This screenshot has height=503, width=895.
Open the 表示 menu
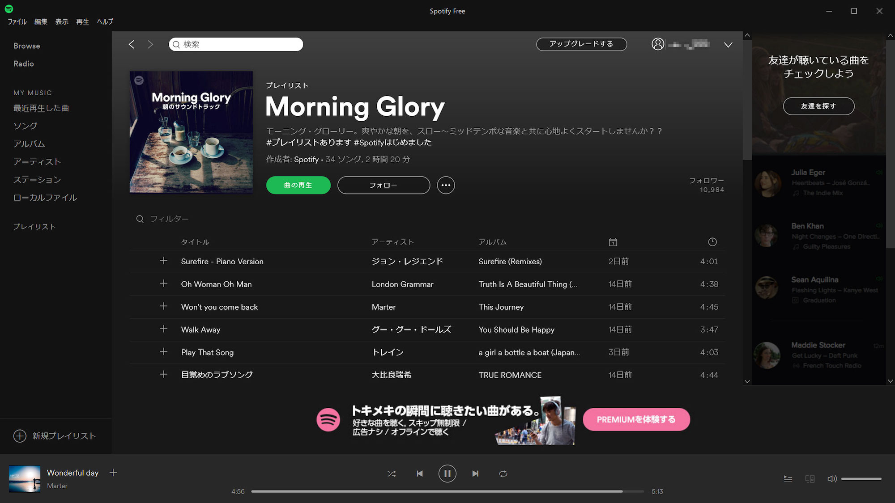[62, 22]
